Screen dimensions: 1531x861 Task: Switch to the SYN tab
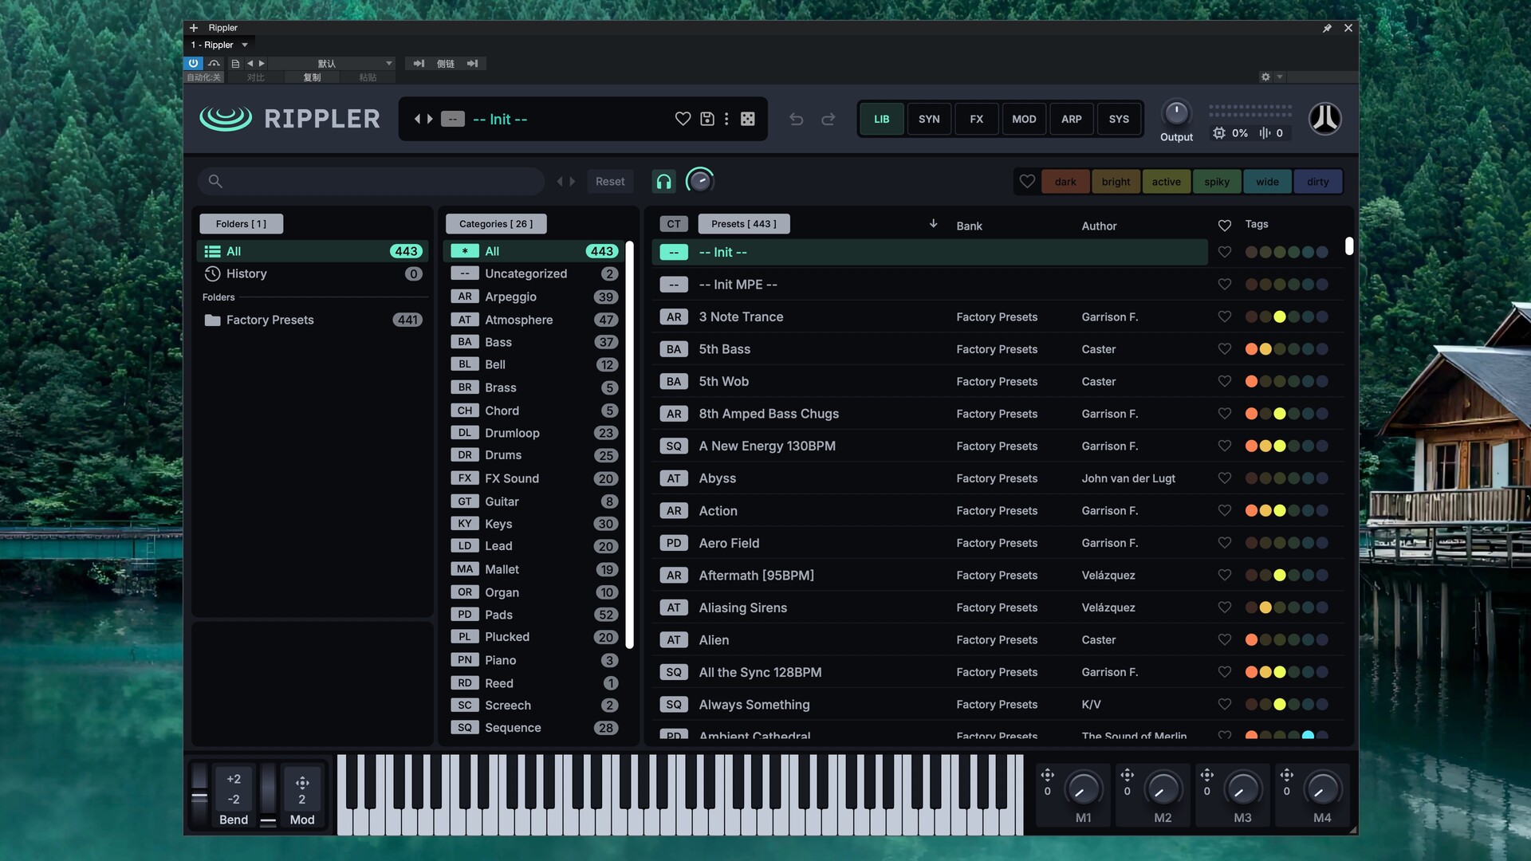click(x=929, y=119)
